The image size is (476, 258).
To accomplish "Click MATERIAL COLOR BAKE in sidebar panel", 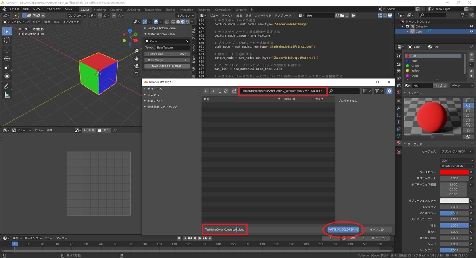I will [x=167, y=66].
